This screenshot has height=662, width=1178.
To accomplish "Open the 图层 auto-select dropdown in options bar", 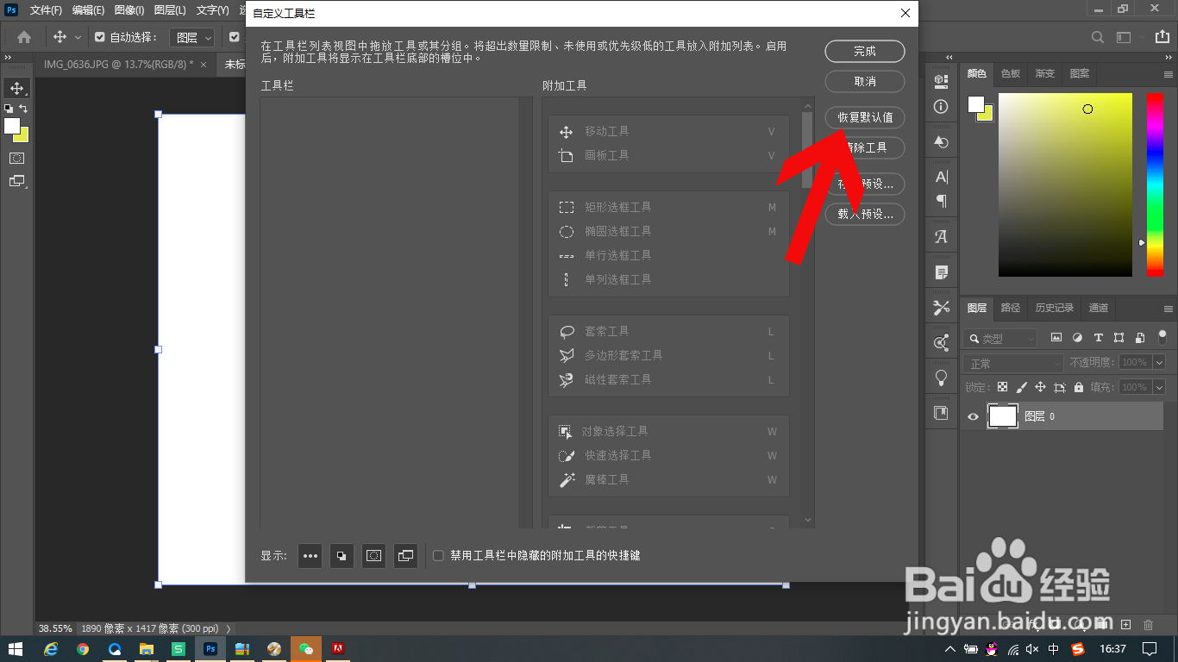I will click(x=191, y=37).
